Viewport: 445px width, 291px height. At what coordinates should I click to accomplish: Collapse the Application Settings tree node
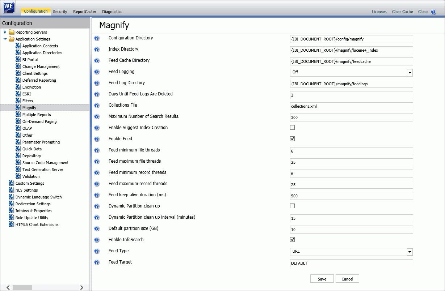coord(5,39)
